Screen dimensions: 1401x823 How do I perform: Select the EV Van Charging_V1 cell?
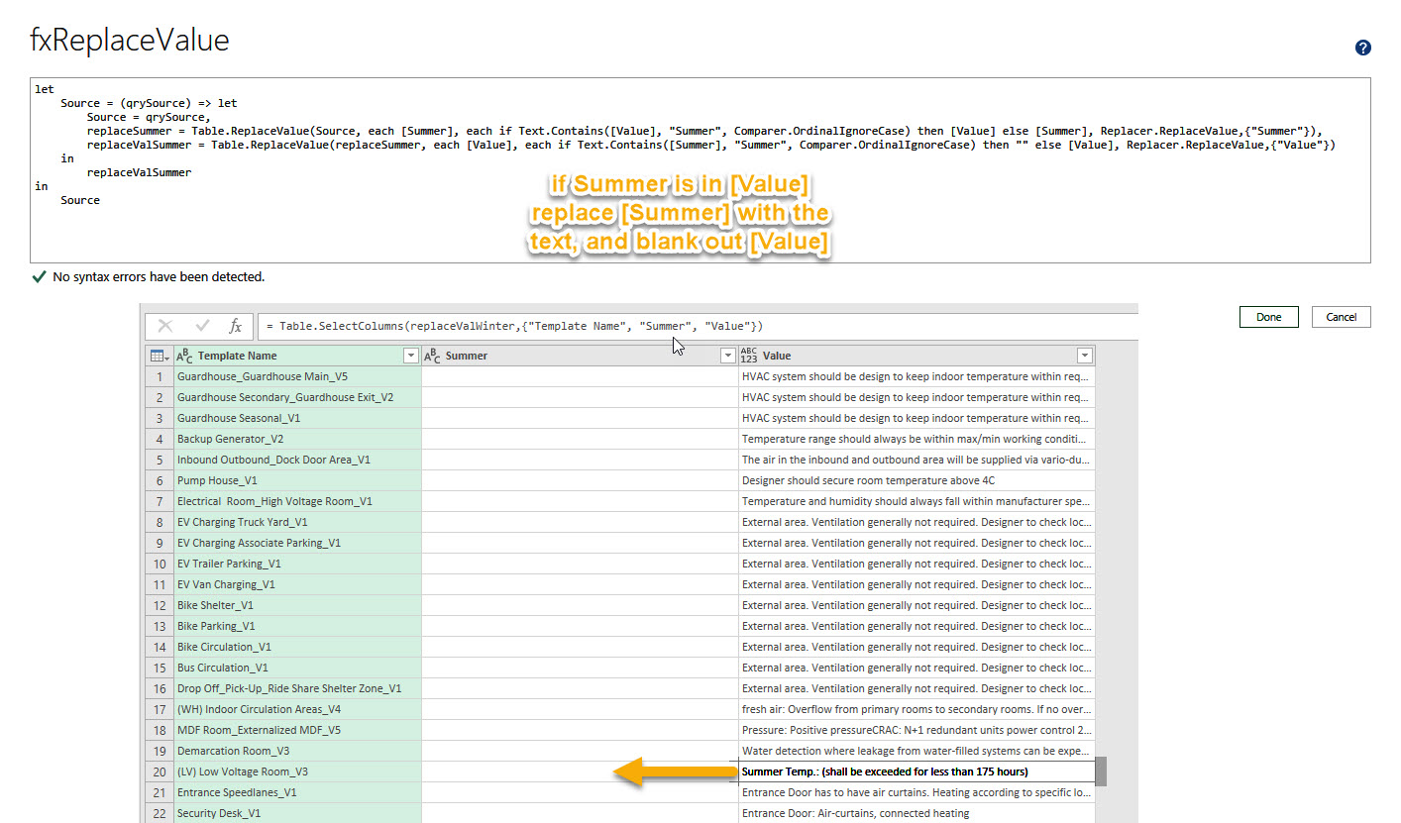tap(297, 584)
